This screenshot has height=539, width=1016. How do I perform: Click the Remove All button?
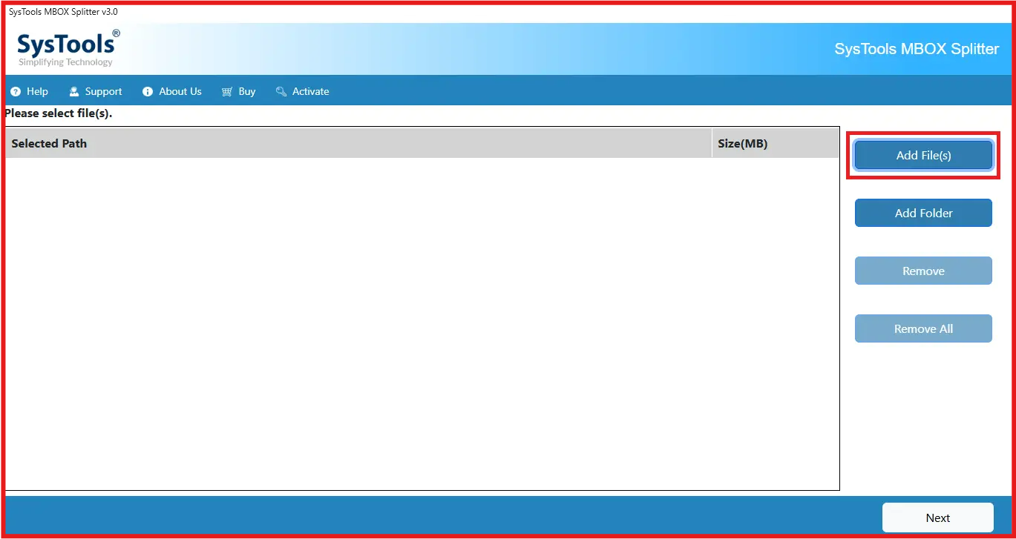(923, 328)
